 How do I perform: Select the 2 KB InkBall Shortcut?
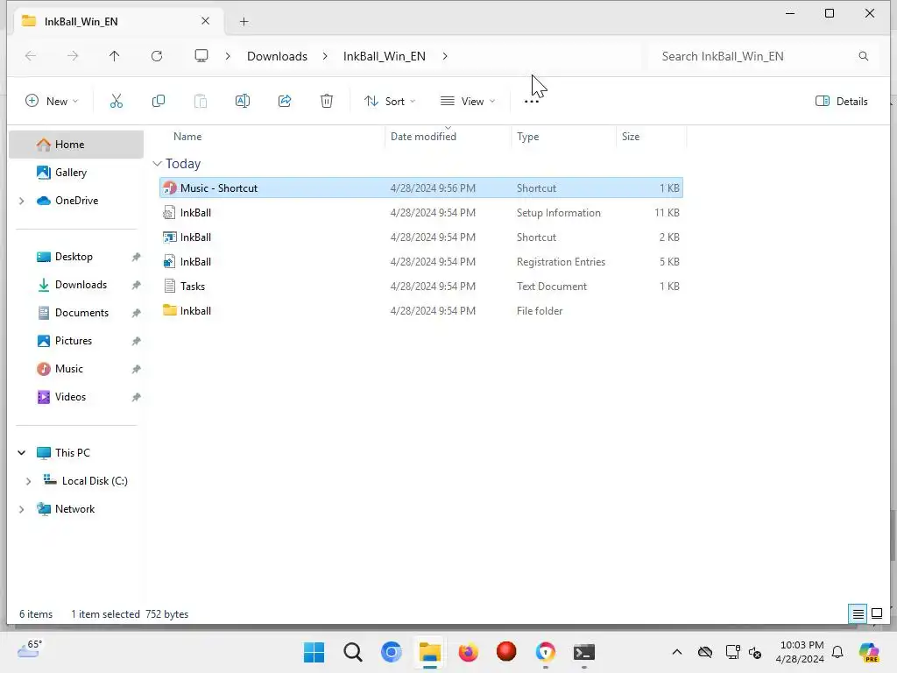(x=421, y=237)
